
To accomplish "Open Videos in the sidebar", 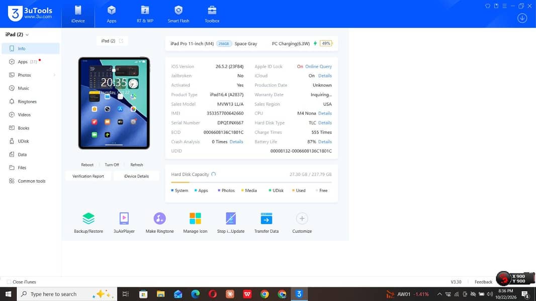I will tap(31, 114).
